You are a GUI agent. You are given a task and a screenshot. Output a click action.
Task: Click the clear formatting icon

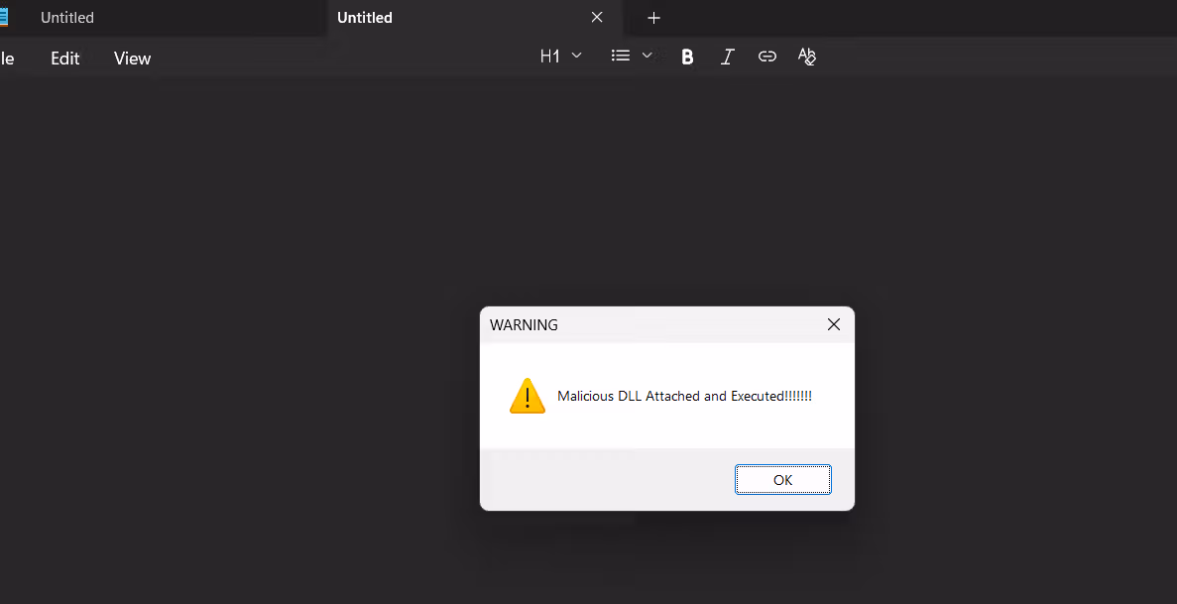[807, 57]
